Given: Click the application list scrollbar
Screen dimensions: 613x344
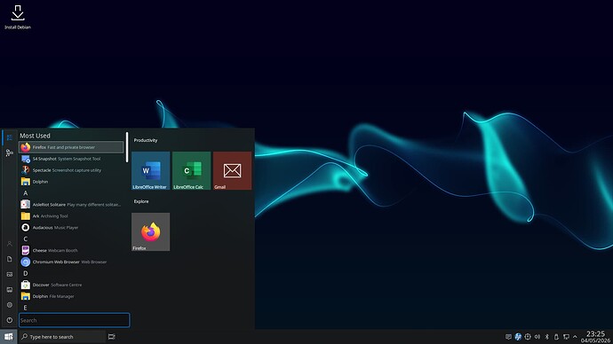Looking at the screenshot, I should point(127,147).
